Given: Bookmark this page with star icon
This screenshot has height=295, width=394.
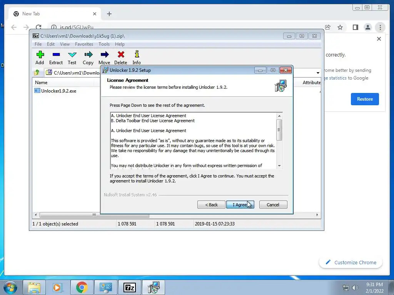Looking at the screenshot, I should coord(340,27).
